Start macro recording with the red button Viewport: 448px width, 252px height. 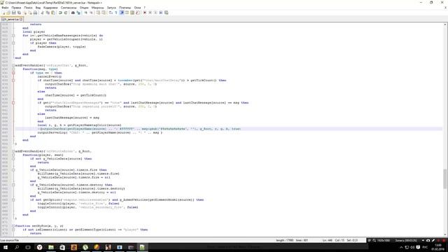(145, 13)
